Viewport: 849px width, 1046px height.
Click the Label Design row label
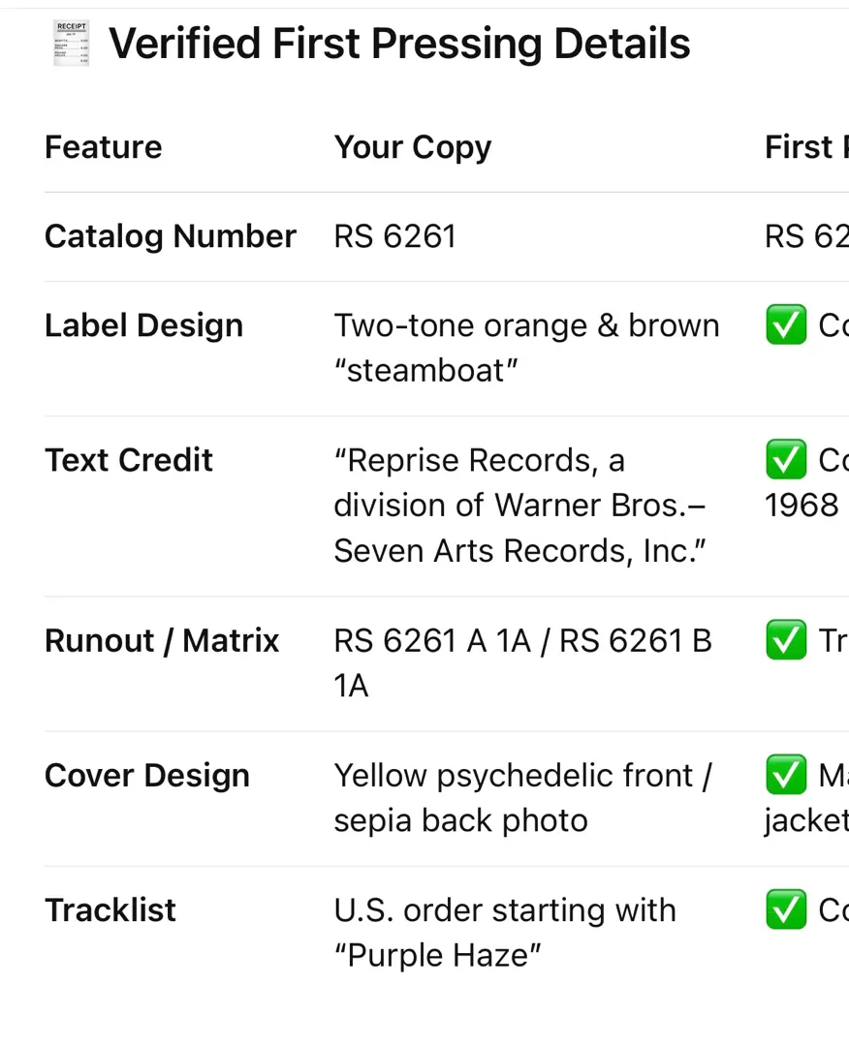point(143,325)
